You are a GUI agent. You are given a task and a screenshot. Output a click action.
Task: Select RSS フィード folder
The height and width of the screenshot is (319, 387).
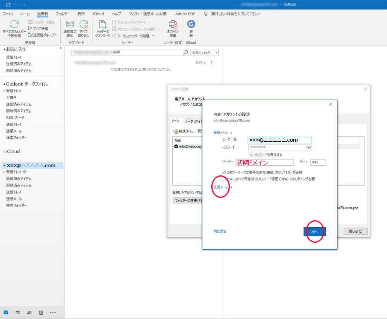(x=15, y=118)
